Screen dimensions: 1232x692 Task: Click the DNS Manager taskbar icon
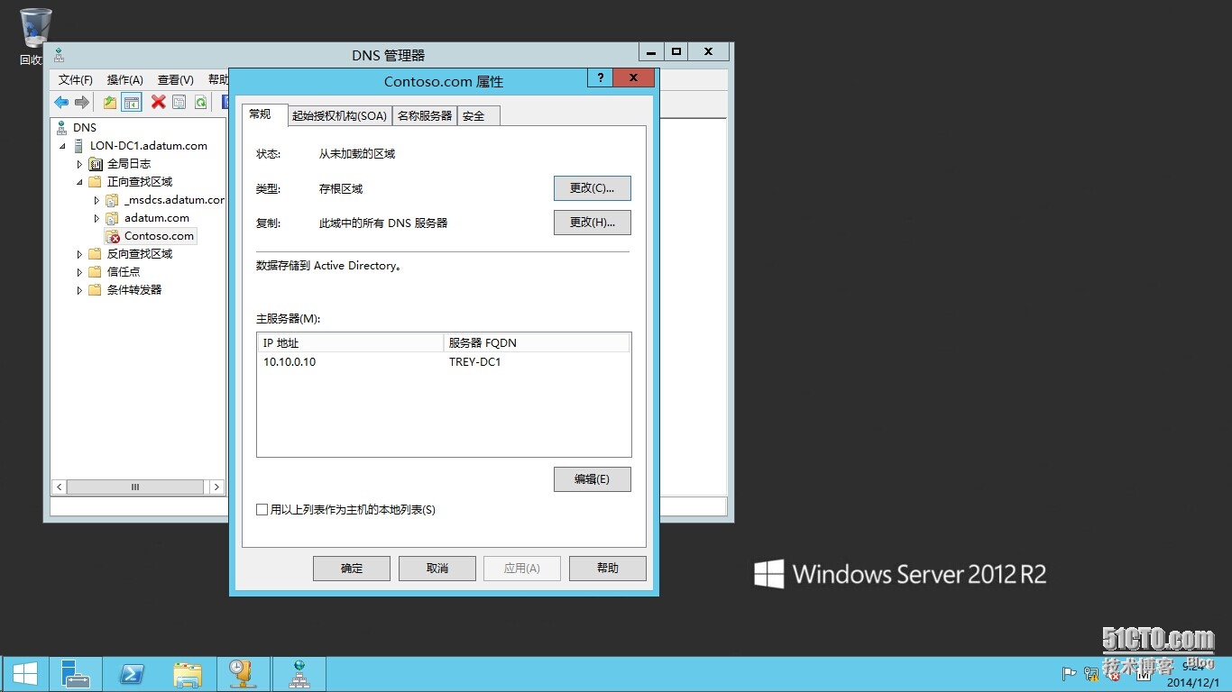299,674
